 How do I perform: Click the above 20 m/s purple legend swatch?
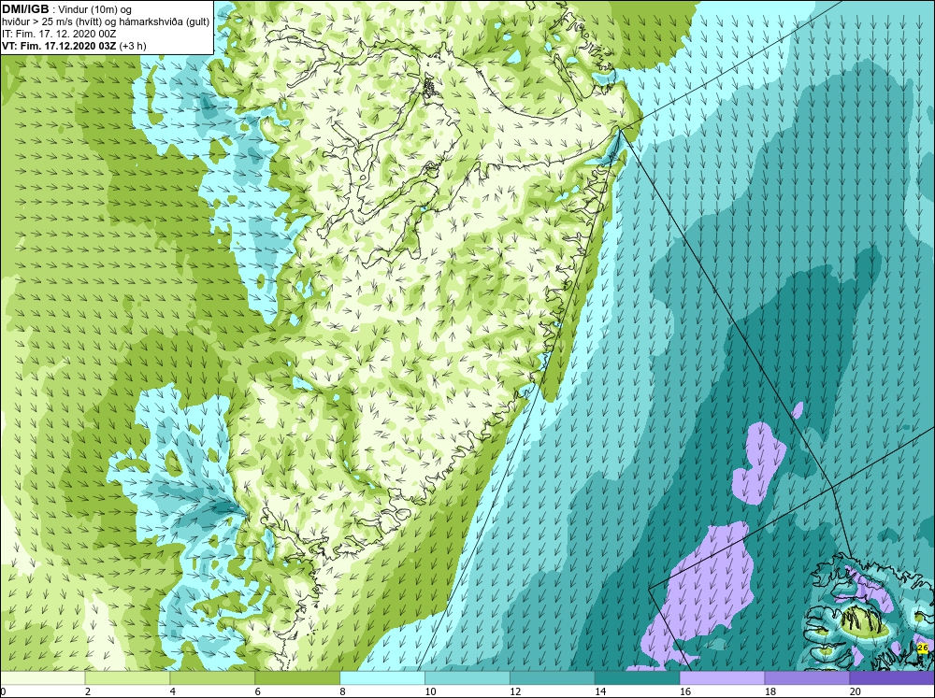892,678
